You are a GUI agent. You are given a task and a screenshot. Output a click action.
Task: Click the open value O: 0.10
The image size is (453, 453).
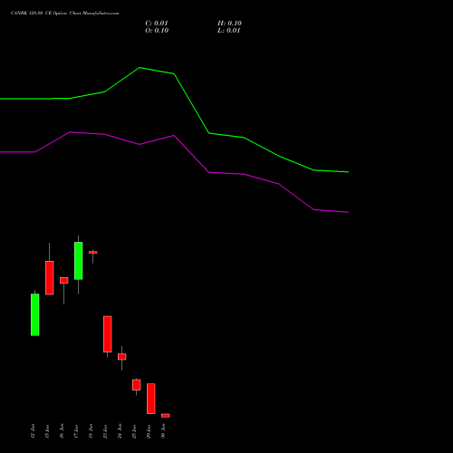157,31
